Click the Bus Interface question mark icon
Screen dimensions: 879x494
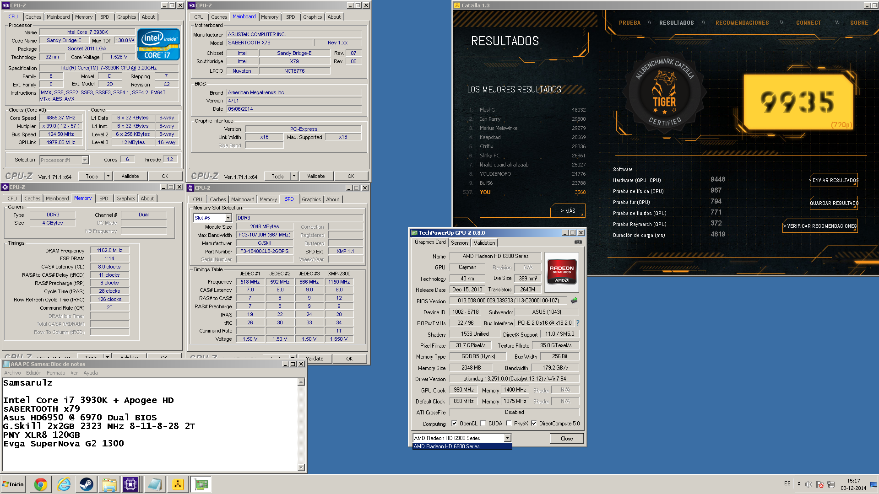(x=578, y=323)
